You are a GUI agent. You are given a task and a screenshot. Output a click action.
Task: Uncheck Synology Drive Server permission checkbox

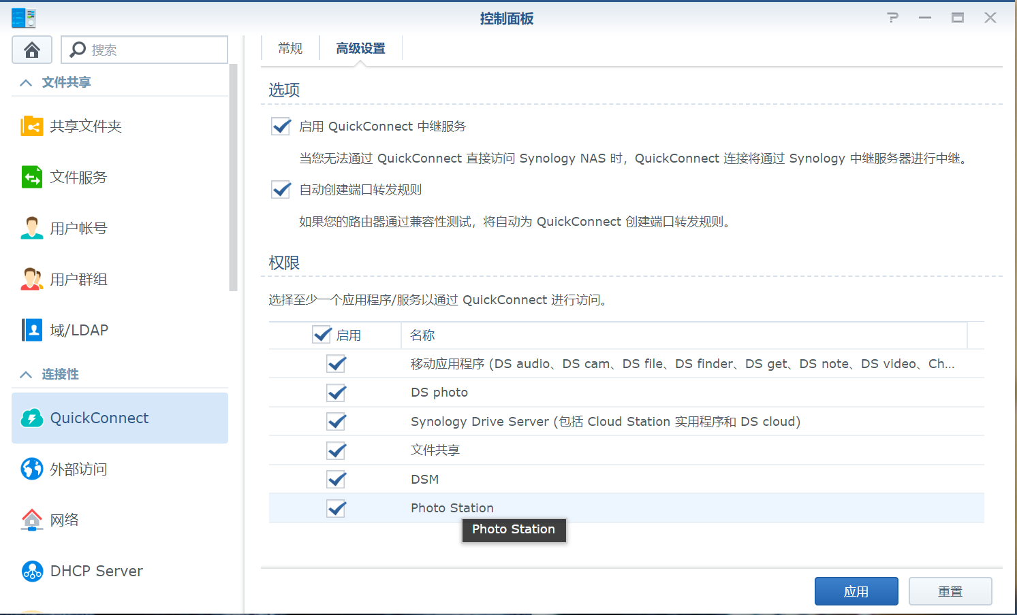337,422
